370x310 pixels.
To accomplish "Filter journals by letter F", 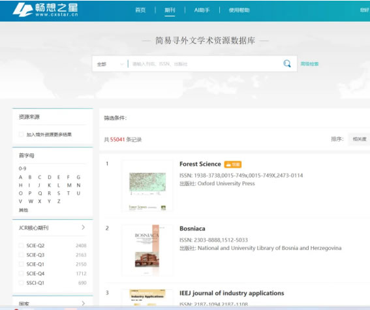I will 69,177.
